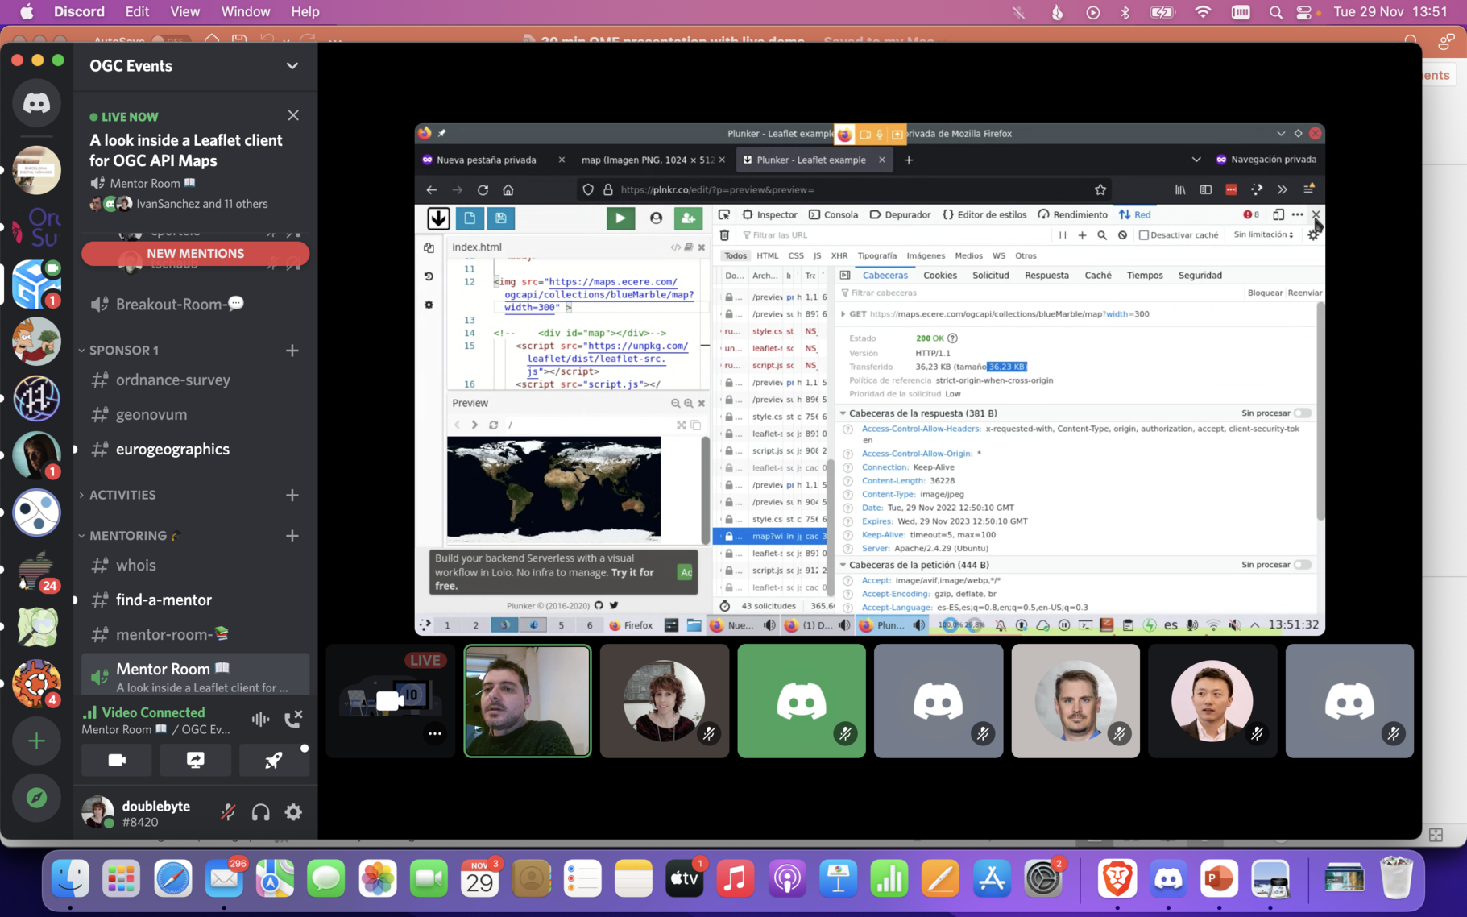The width and height of the screenshot is (1467, 917).
Task: Open Explore Discoverable Servers compass icon
Action: pyautogui.click(x=36, y=798)
